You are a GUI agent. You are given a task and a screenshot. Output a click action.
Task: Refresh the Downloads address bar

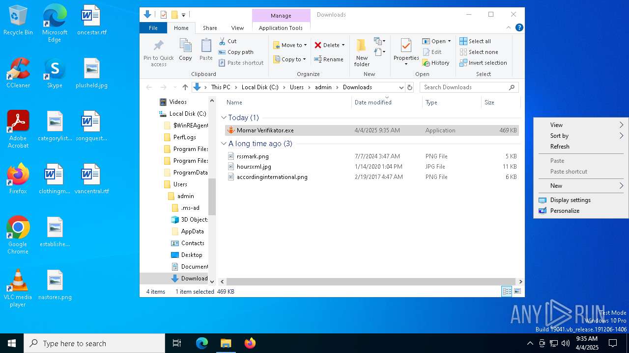tap(411, 87)
